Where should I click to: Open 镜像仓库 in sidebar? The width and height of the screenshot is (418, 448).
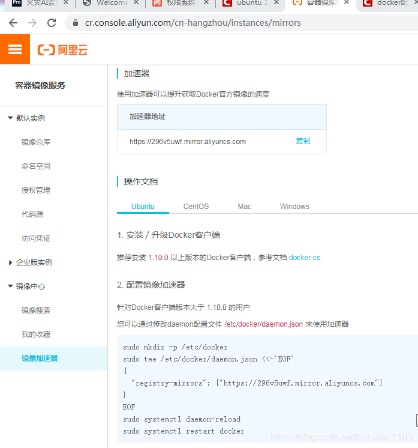coord(36,142)
